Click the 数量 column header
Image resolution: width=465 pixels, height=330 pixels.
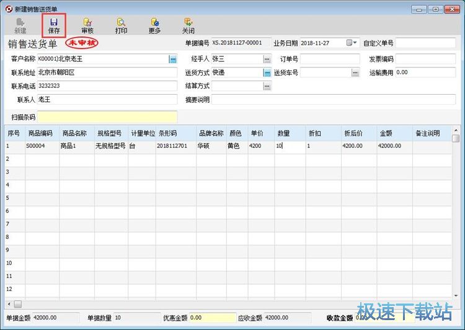(290, 133)
